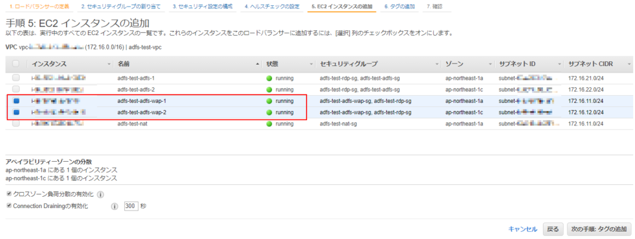
Task: Open サブネット CIDR column dropdown arrow
Action: click(629, 64)
